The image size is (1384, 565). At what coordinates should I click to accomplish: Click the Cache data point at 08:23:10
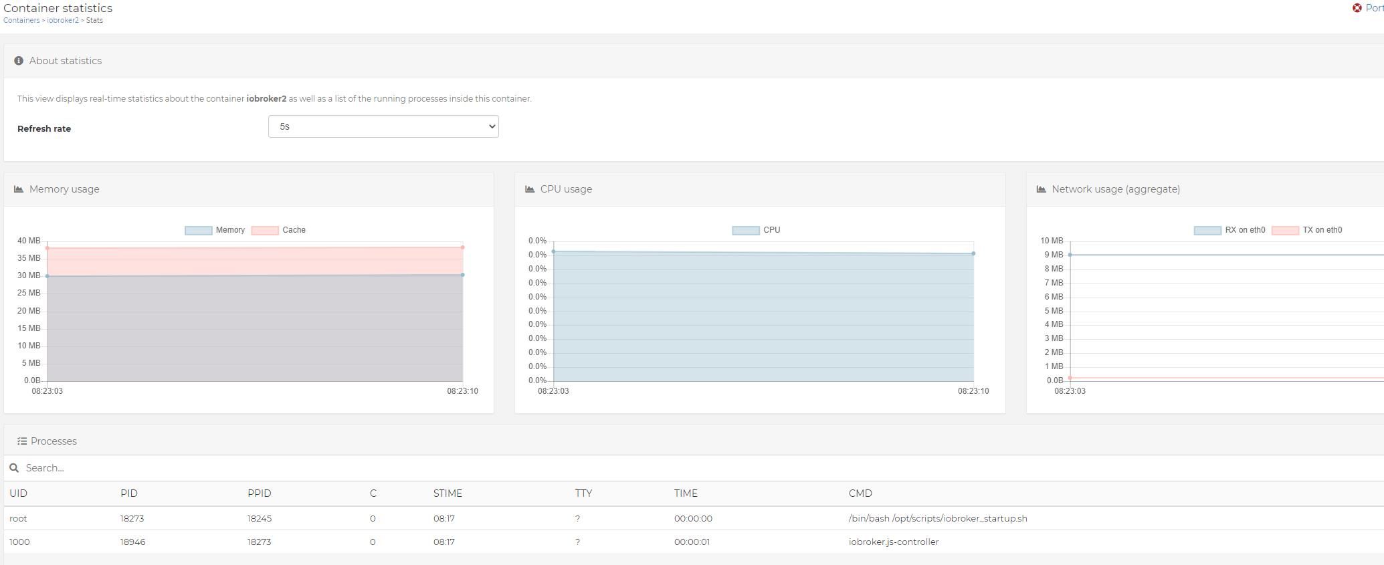[462, 247]
